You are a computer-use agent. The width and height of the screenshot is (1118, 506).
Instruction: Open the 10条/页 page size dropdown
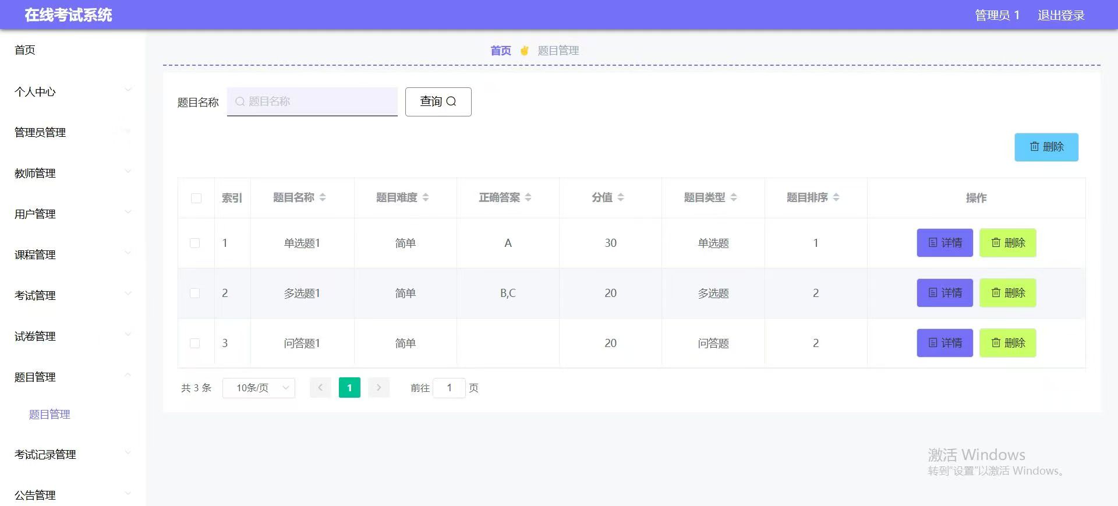(259, 388)
